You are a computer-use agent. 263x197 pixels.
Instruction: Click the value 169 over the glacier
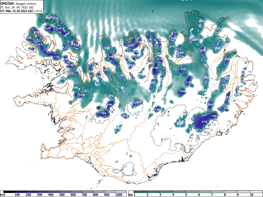(x=103, y=113)
